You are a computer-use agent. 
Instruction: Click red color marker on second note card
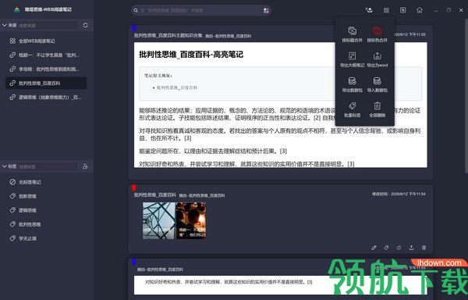click(x=134, y=187)
